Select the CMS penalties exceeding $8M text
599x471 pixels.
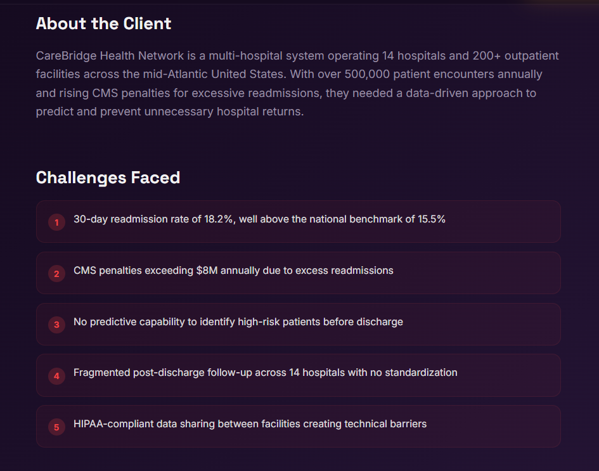pyautogui.click(x=233, y=271)
